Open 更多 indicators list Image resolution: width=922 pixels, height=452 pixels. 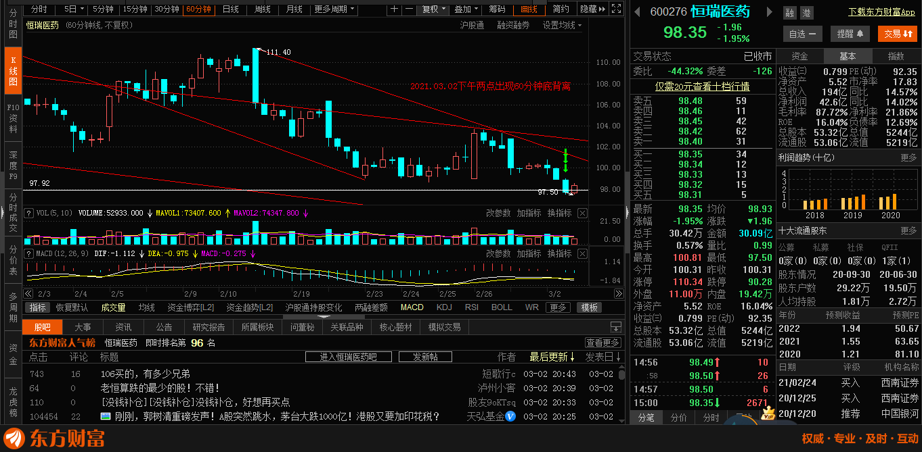coord(558,307)
